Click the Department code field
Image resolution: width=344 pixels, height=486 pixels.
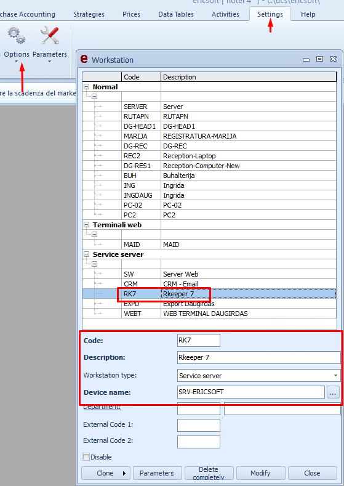tap(199, 408)
